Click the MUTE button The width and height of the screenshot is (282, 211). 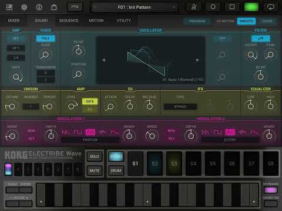pos(94,171)
